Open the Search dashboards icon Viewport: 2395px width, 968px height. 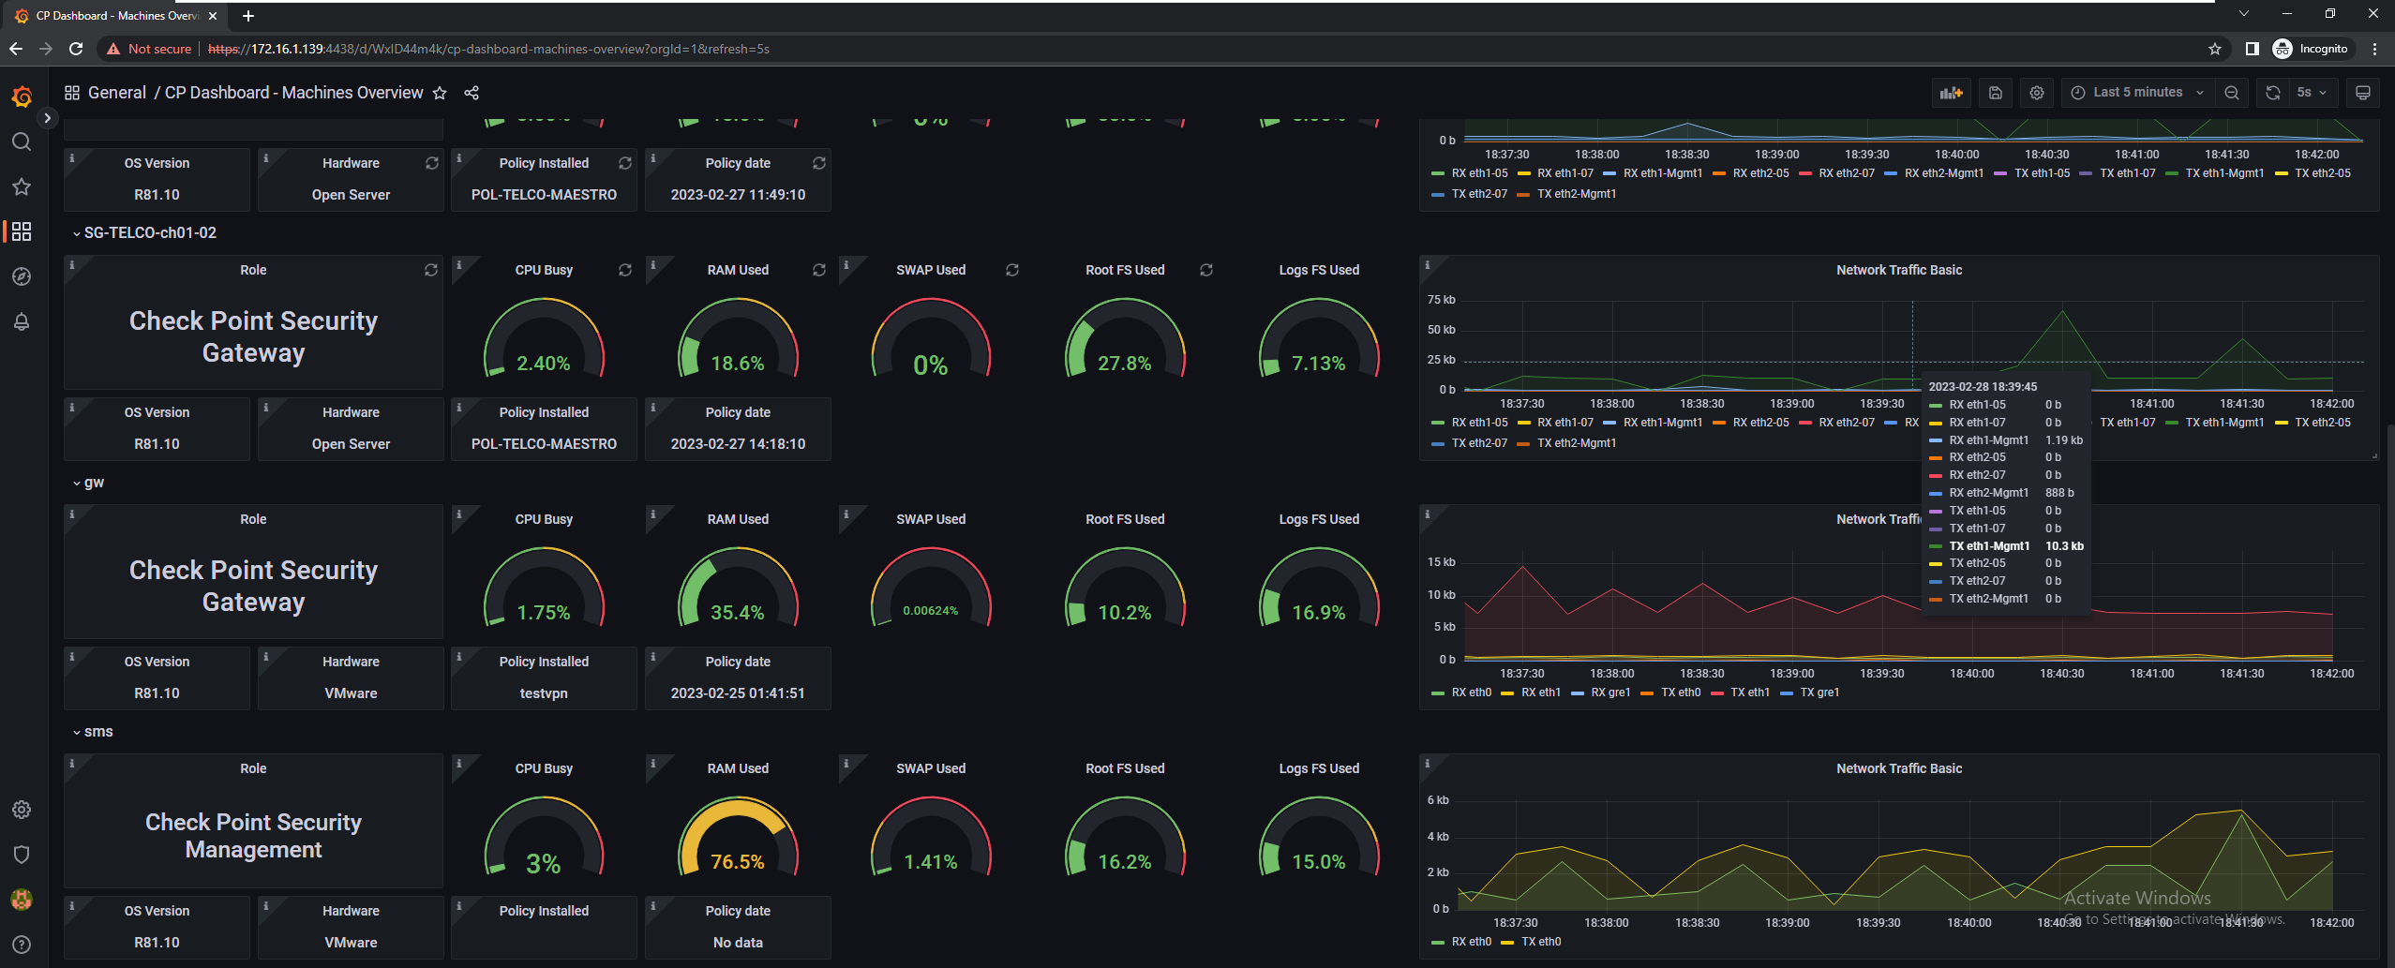coord(22,141)
